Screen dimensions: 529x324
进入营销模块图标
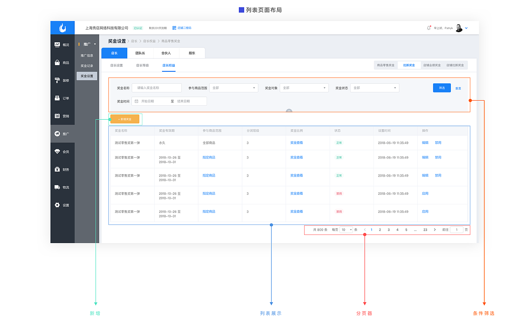pos(58,116)
